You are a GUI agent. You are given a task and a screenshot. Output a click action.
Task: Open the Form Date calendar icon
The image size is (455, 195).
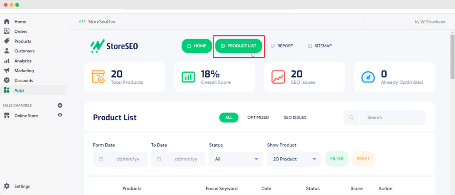pos(101,159)
